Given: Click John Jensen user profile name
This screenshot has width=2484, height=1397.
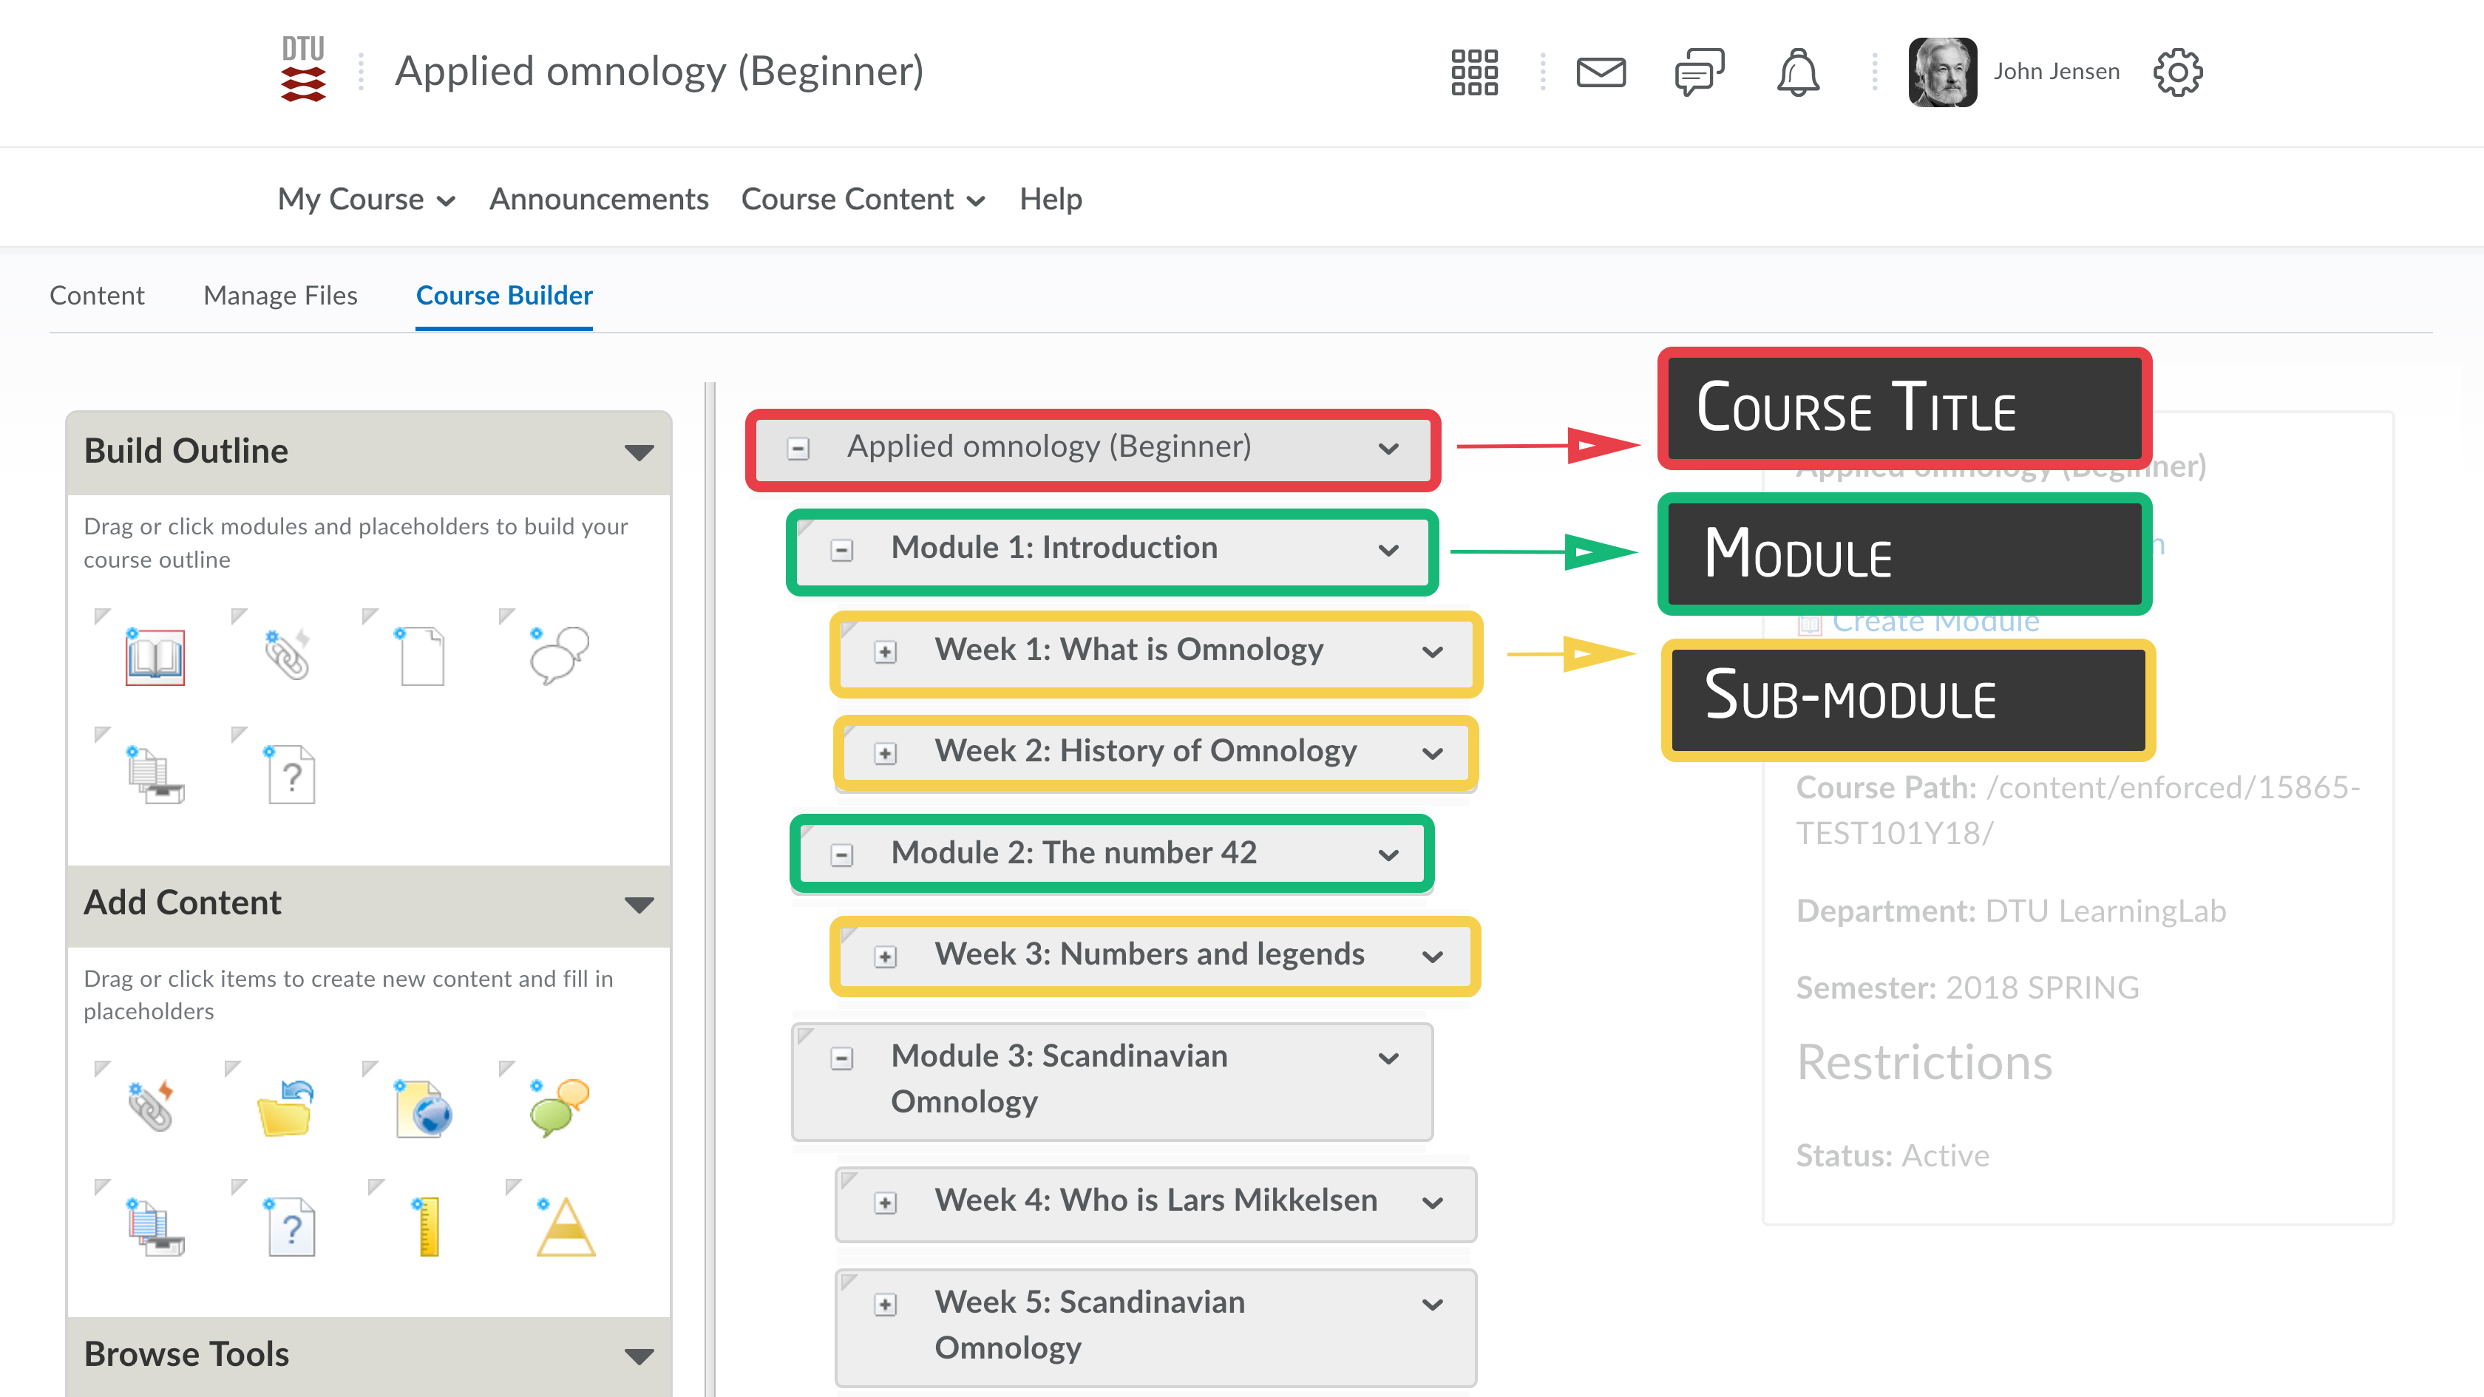Looking at the screenshot, I should tap(2056, 72).
